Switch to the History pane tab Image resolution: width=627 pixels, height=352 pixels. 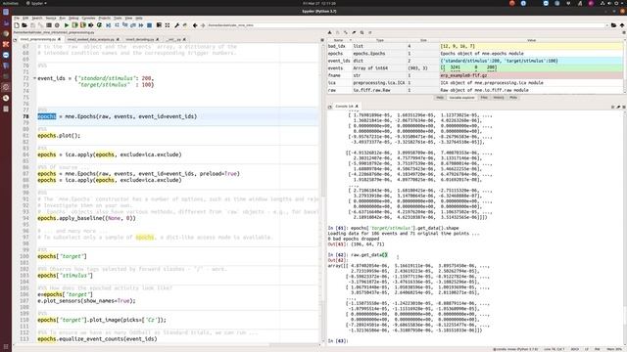(499, 98)
